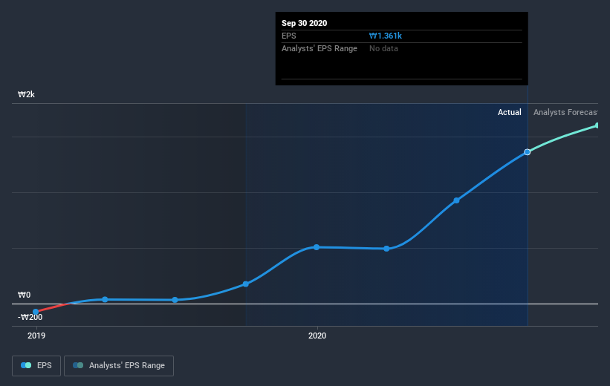Click the ₩2k y-axis label
Image resolution: width=610 pixels, height=386 pixels.
(26, 94)
